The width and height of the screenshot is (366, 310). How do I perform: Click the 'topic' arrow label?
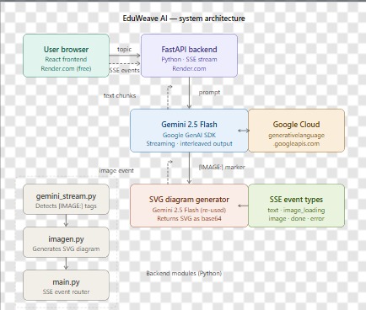coord(125,49)
